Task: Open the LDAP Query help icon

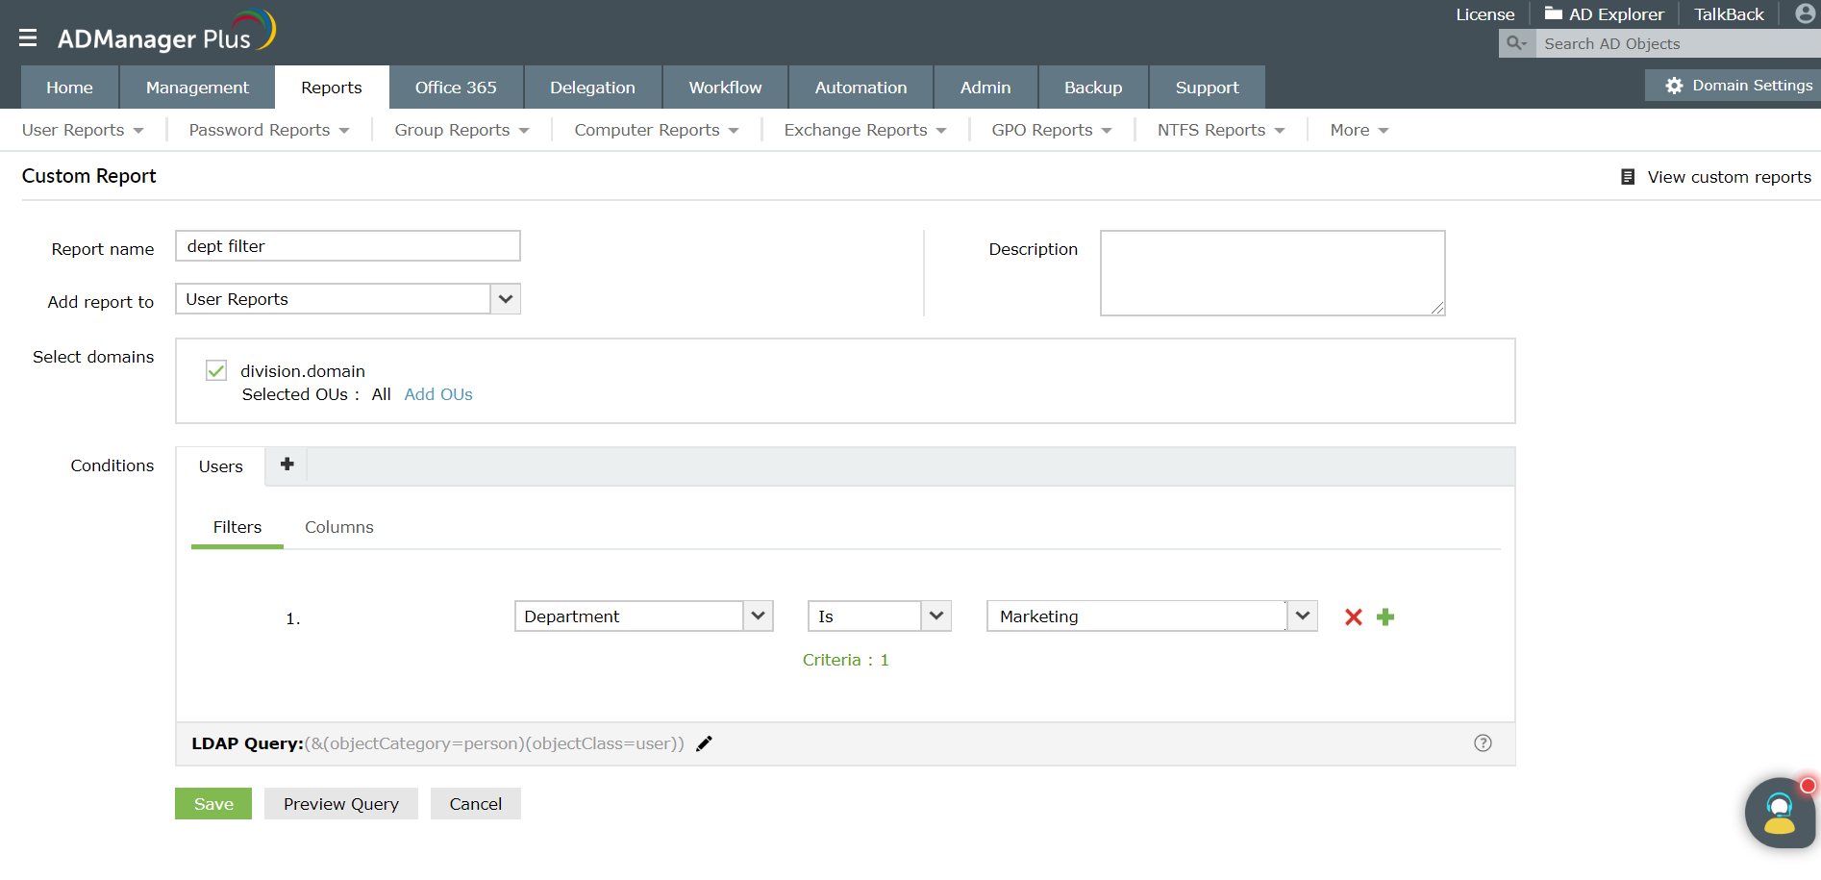Action: (x=1483, y=742)
